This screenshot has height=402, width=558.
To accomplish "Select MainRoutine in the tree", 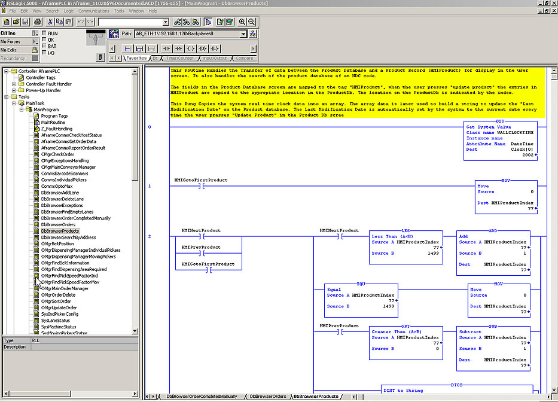I will 53,123.
